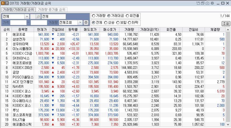This screenshot has width=231, height=128.
Task: Click the 매도호가 column header
Action: pyautogui.click(x=90, y=29)
